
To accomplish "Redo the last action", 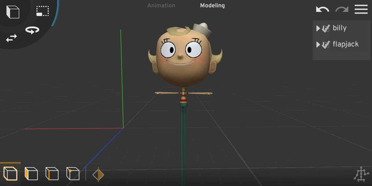I will [342, 9].
